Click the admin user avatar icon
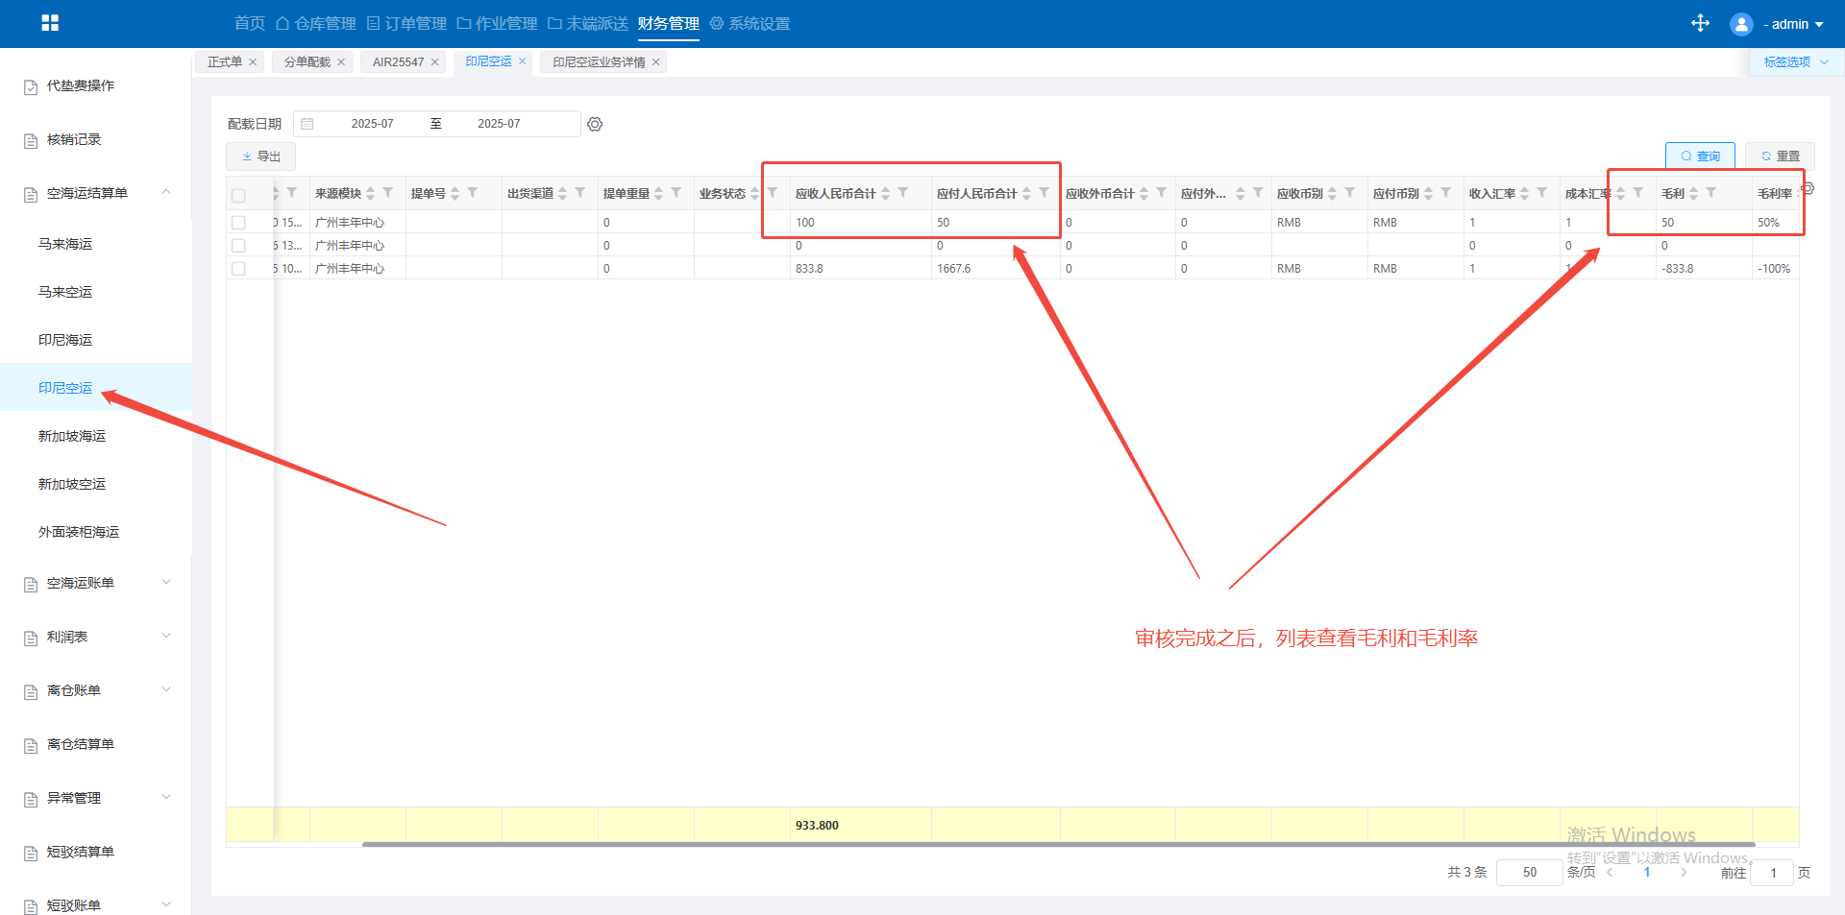 pyautogui.click(x=1740, y=24)
